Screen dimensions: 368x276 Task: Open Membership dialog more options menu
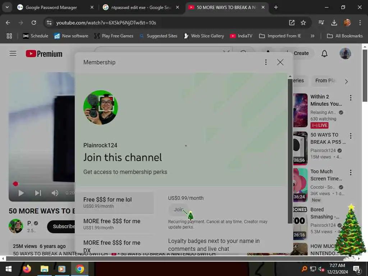266,62
